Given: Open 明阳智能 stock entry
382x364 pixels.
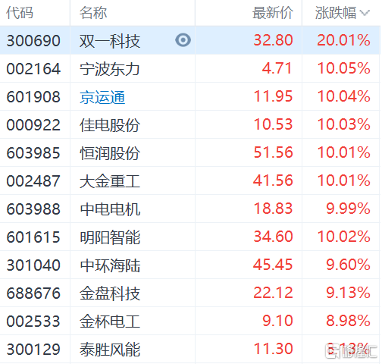Looking at the screenshot, I should pyautogui.click(x=110, y=237).
